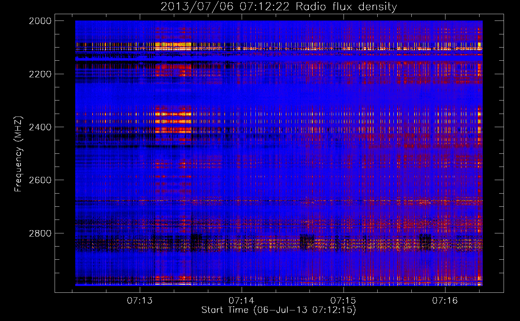The width and height of the screenshot is (520, 321).
Task: Click the 07:16 time tick label
Action: [445, 301]
